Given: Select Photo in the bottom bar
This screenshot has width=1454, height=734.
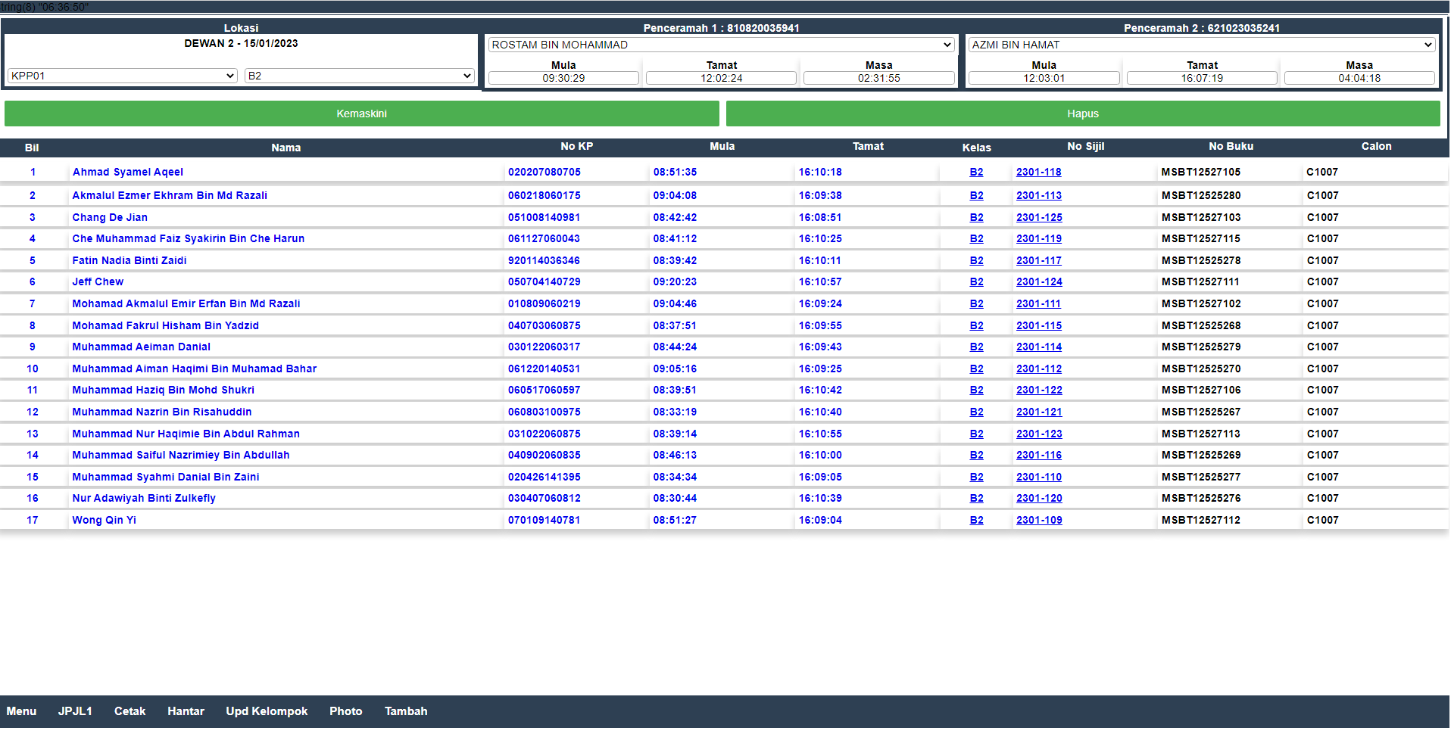Looking at the screenshot, I should 345,711.
